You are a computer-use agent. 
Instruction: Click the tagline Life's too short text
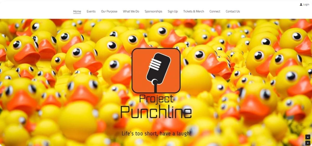(157, 134)
